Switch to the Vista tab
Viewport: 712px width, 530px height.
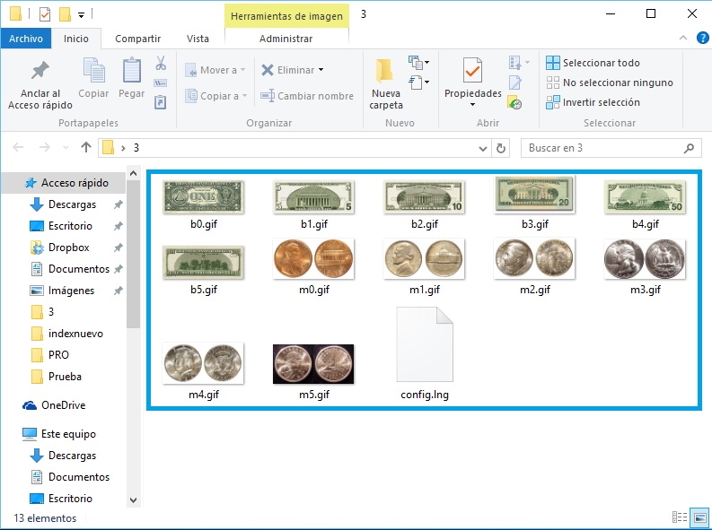coord(198,39)
